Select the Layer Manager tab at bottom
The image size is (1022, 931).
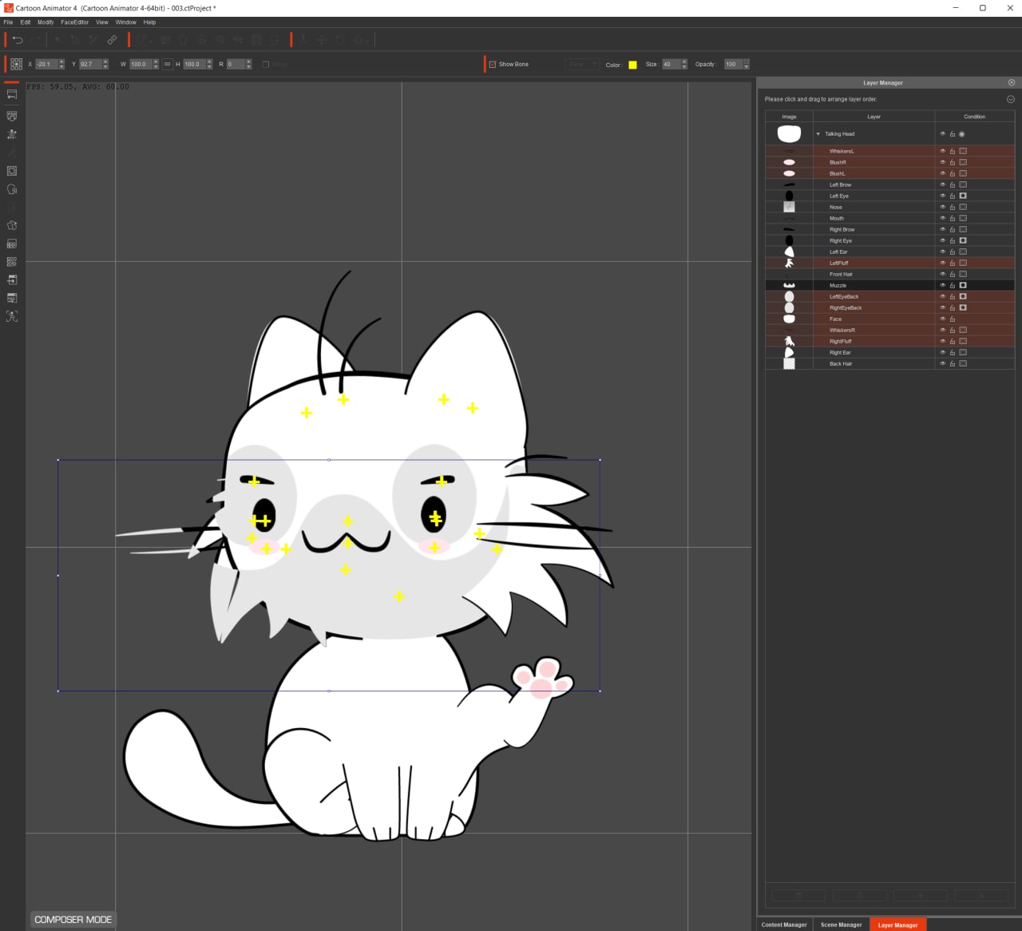897,925
